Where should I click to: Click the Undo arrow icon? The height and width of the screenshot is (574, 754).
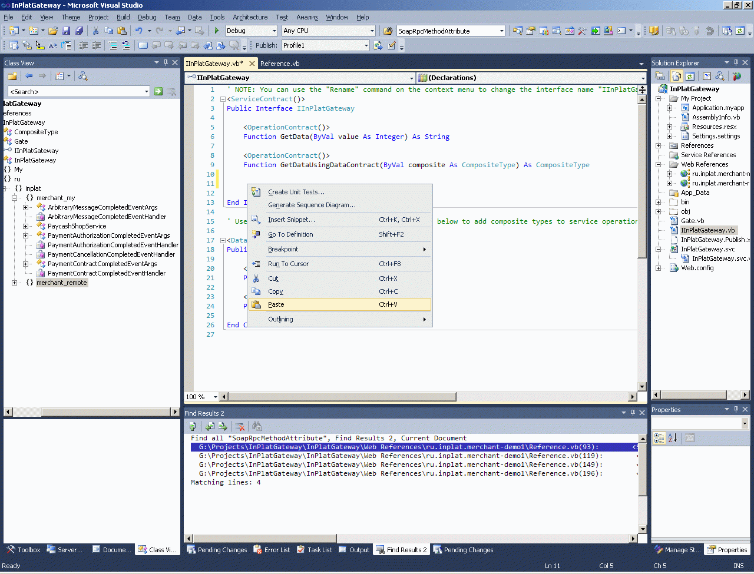point(138,31)
